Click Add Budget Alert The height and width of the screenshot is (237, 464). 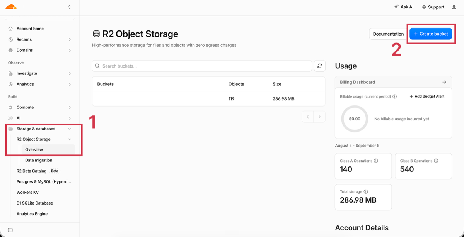(427, 96)
